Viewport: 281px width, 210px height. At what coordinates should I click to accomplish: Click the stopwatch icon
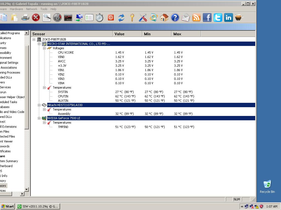click(x=99, y=18)
